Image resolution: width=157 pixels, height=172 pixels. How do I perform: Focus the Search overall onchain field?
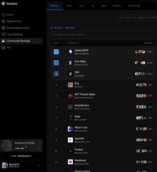click(103, 35)
